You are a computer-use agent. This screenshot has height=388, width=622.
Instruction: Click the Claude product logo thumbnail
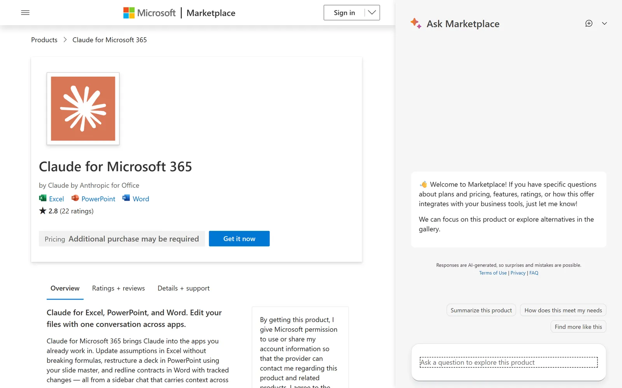coord(83,109)
